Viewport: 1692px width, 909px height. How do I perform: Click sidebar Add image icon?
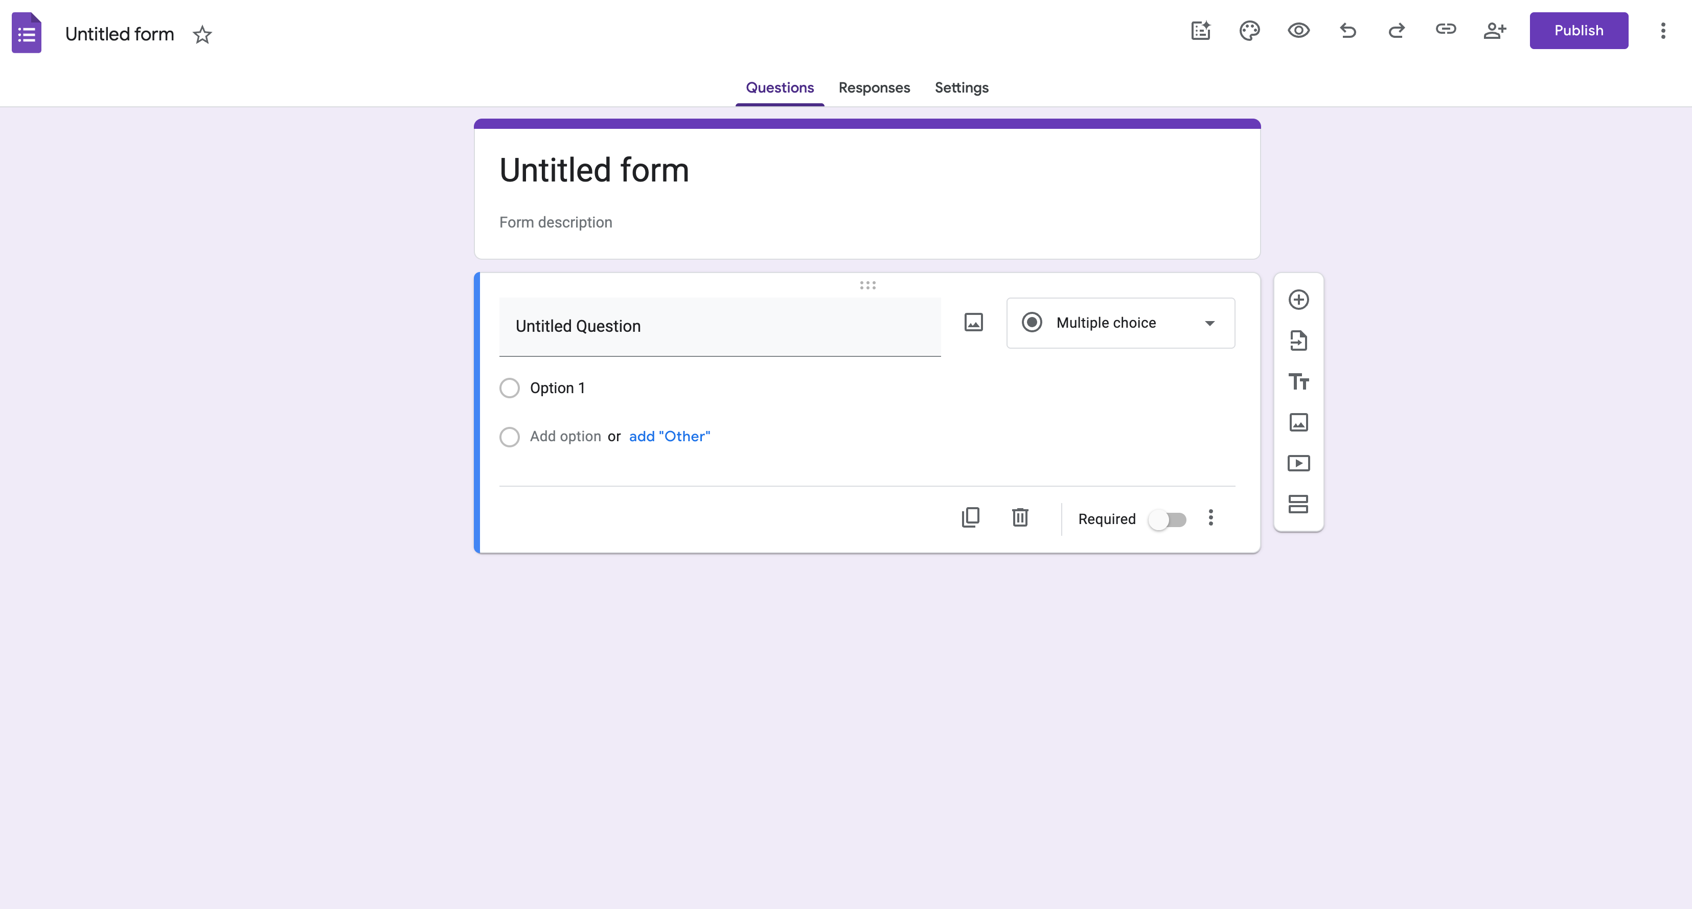tap(1298, 422)
